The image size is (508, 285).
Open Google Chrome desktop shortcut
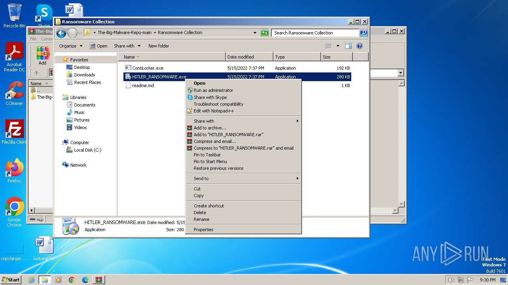pyautogui.click(x=14, y=212)
